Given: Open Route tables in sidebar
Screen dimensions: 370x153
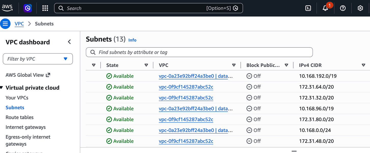Looking at the screenshot, I should 20,117.
